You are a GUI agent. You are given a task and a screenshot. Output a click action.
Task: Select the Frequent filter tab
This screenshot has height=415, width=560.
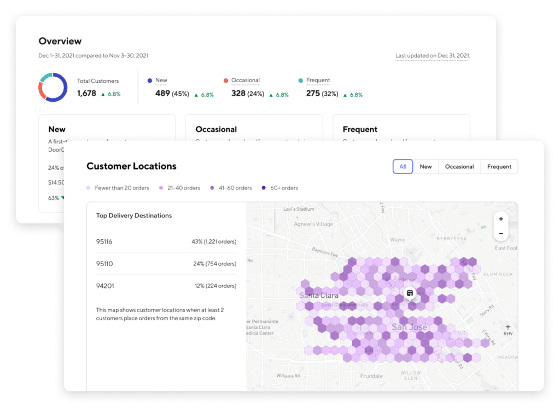[x=499, y=166]
